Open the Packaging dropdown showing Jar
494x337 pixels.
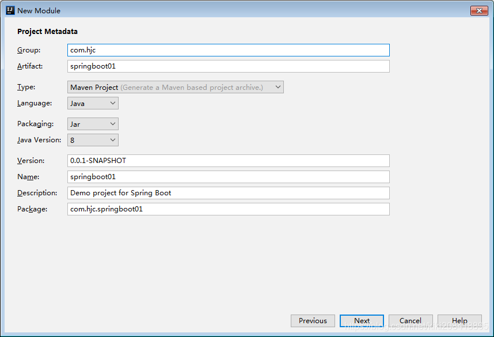point(93,124)
